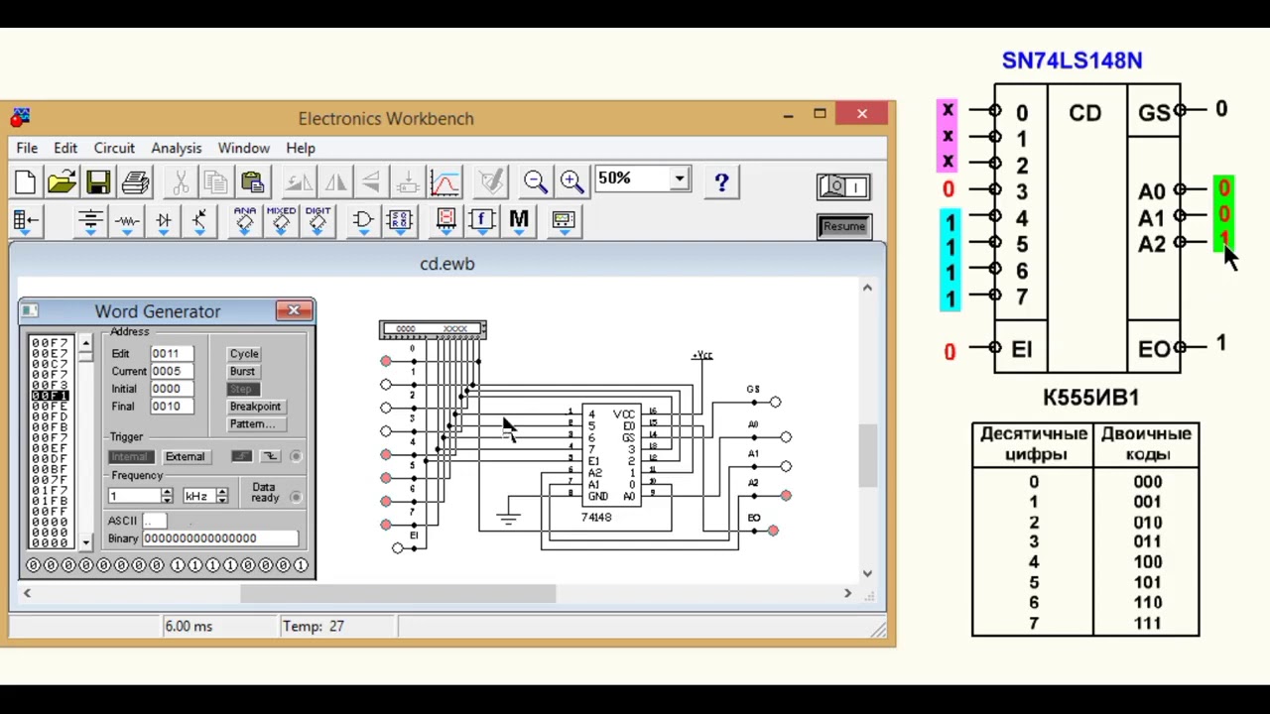
Task: Click the Final address field
Action: coord(172,407)
